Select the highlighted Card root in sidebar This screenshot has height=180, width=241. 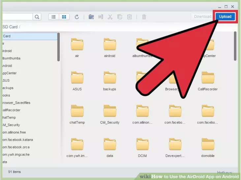click(30, 36)
